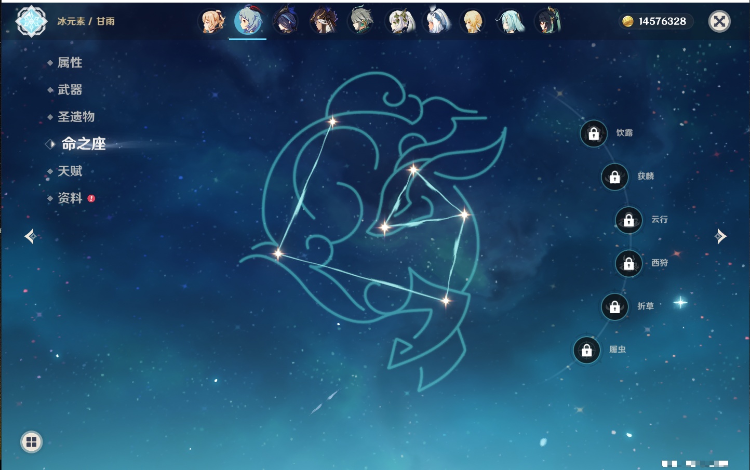The image size is (750, 470).
Task: Click the 冰元素 / 甘雨 title text
Action: click(x=86, y=21)
